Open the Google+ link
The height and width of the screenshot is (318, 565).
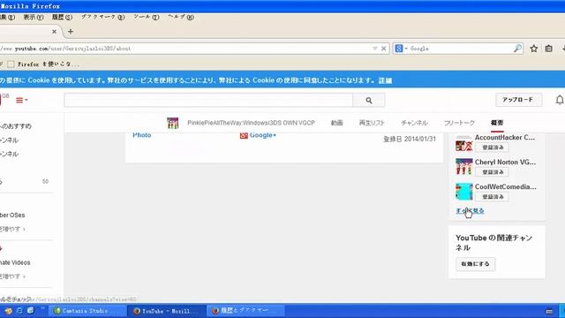coord(263,135)
